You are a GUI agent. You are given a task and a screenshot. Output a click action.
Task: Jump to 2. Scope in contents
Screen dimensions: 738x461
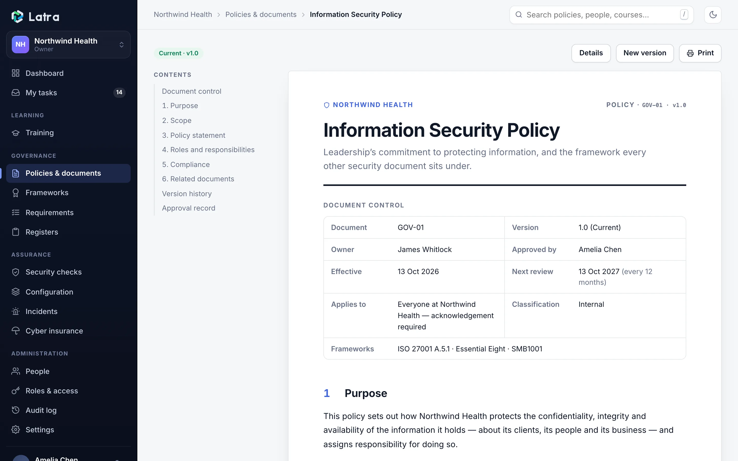click(x=177, y=120)
